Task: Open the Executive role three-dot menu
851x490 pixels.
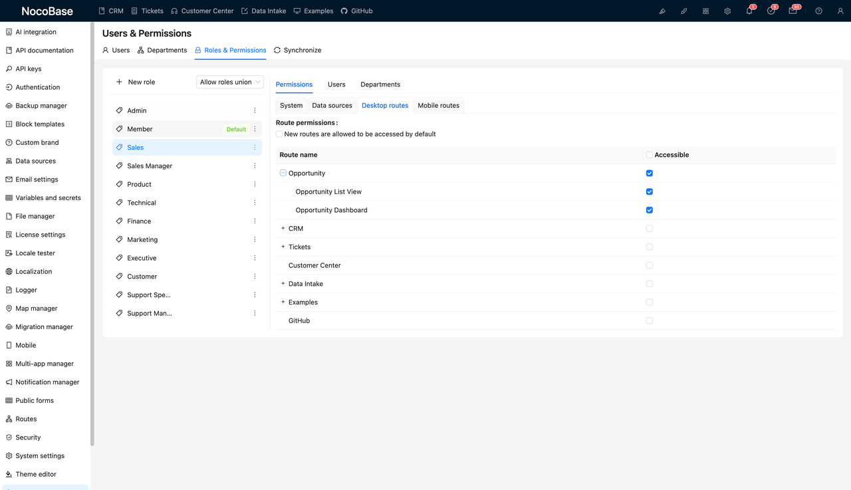Action: pyautogui.click(x=255, y=258)
